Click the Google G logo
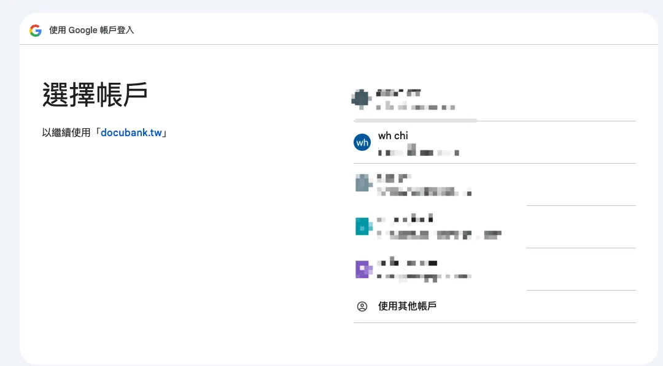Viewport: 663px width, 366px height. tap(35, 30)
